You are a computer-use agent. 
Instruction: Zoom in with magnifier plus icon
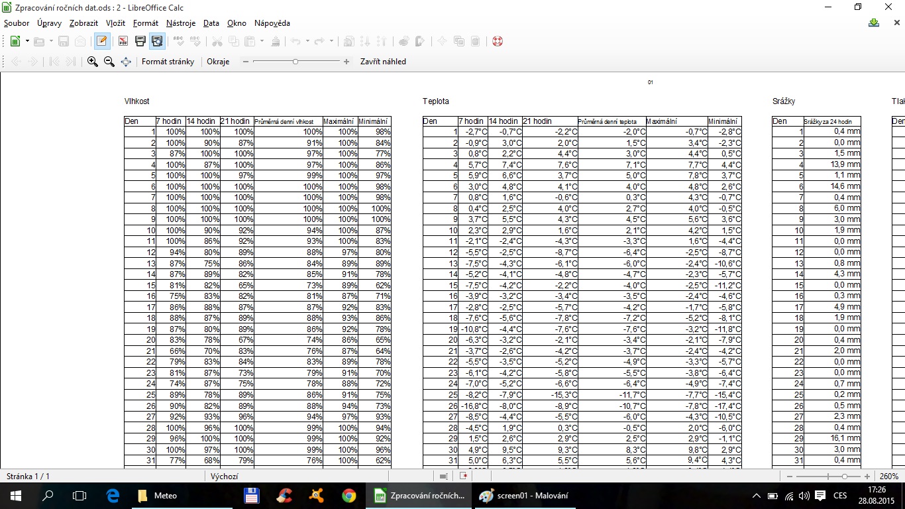click(x=92, y=62)
